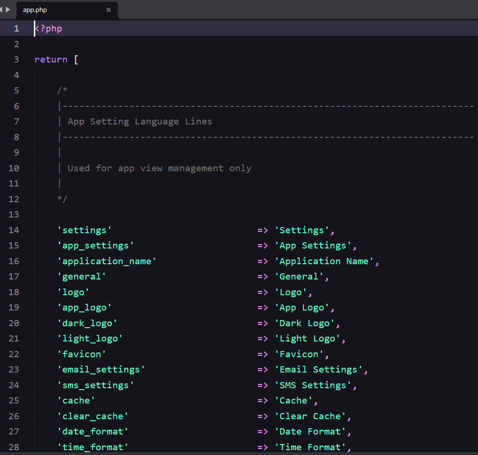Screen dimensions: 478x455
Task: Click the 'Time Format' value
Action: click(310, 447)
